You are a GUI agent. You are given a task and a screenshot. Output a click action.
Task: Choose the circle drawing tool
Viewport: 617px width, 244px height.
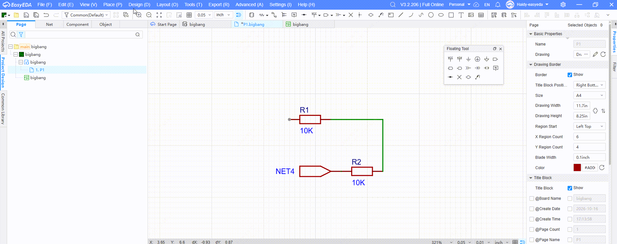(431, 15)
